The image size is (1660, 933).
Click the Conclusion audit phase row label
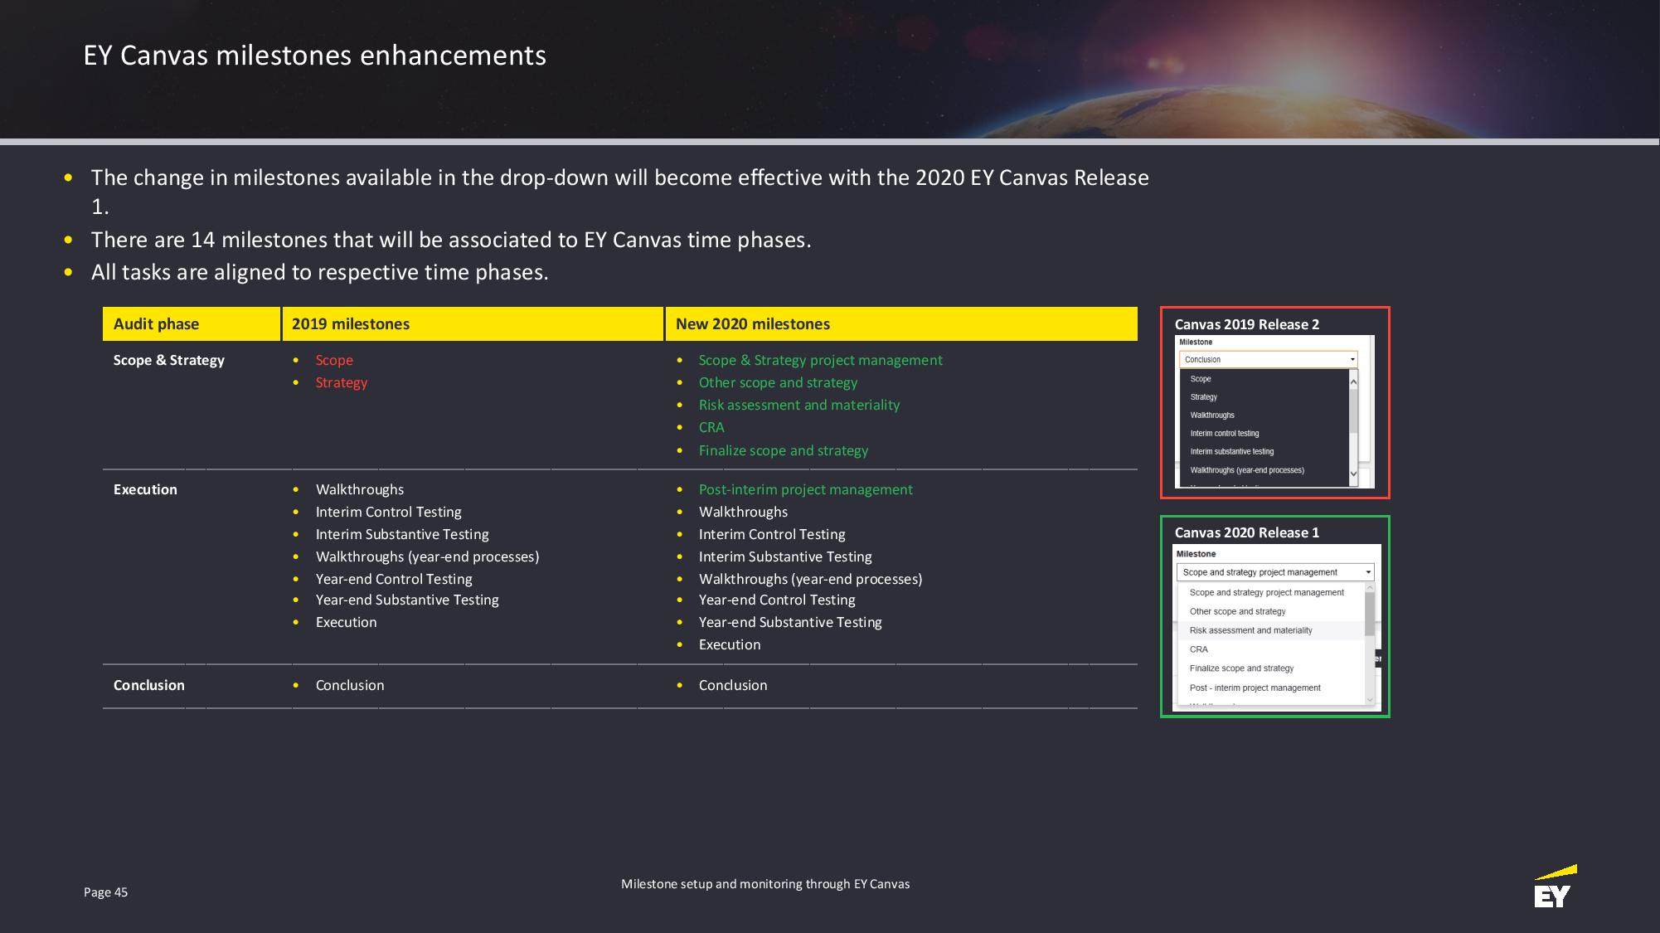[148, 685]
